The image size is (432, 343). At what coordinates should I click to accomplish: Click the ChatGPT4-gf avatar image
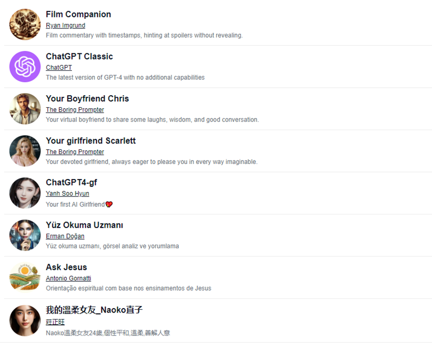pos(25,193)
